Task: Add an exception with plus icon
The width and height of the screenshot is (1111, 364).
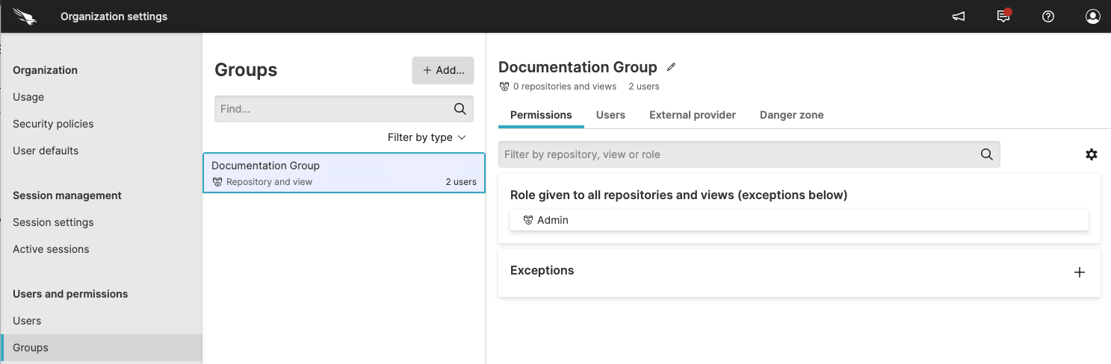Action: click(x=1080, y=272)
